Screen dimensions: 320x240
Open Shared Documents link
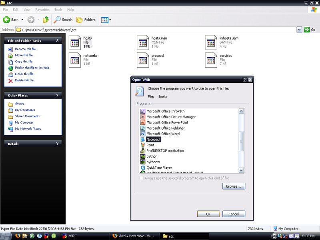27,116
